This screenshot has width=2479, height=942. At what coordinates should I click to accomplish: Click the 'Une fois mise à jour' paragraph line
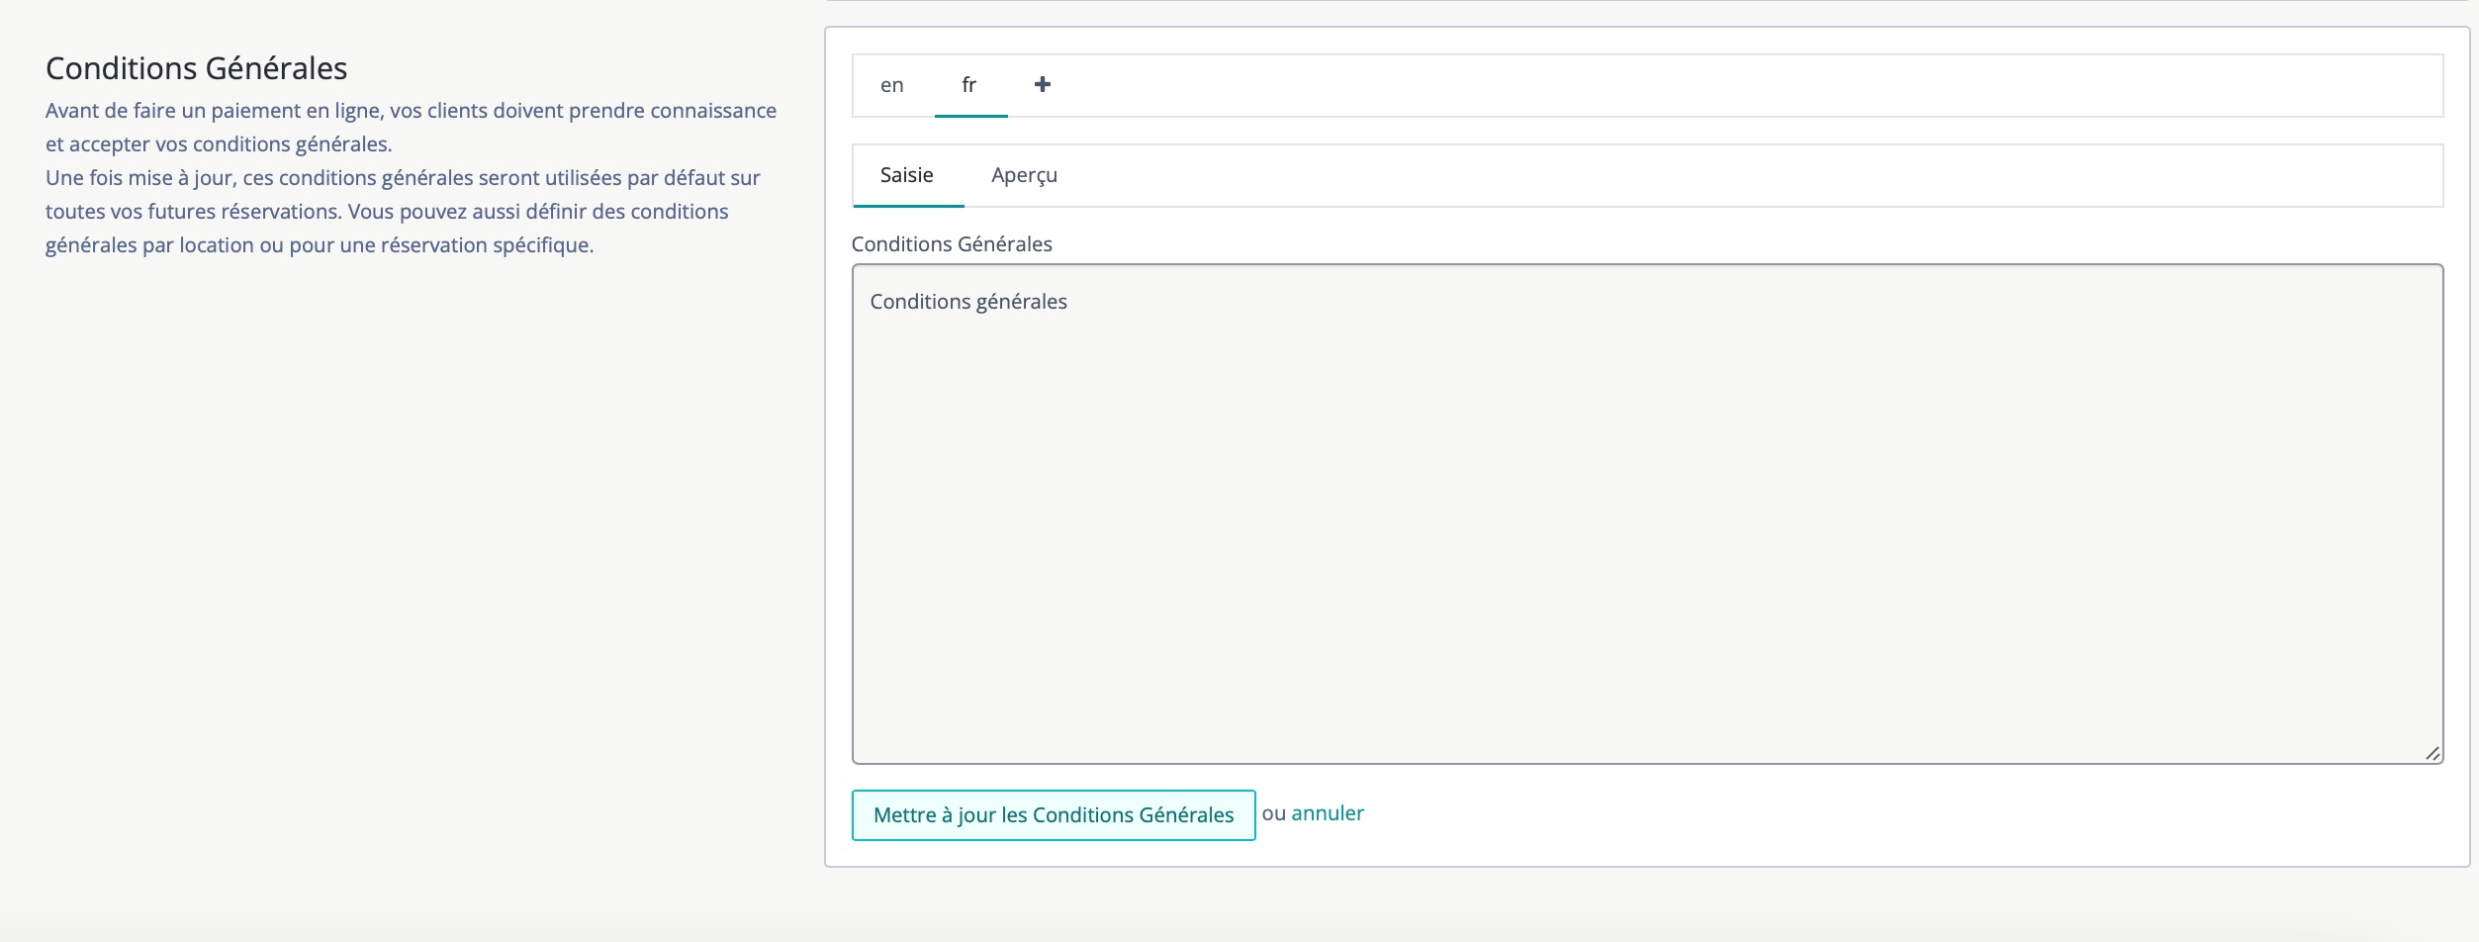tap(403, 178)
